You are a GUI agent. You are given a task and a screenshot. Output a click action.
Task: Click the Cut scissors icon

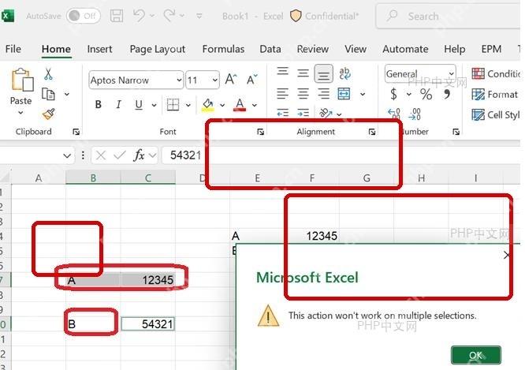tap(48, 74)
